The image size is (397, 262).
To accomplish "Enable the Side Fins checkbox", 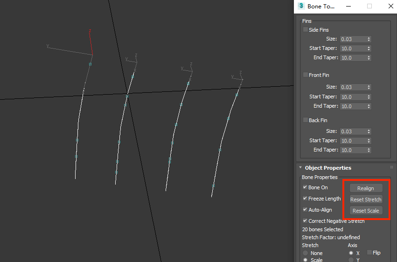I will (x=306, y=29).
